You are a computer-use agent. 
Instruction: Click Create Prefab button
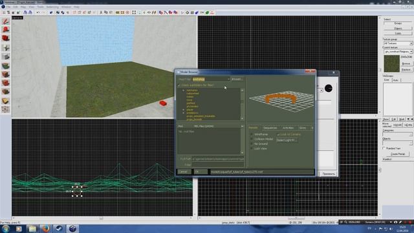tap(398, 154)
